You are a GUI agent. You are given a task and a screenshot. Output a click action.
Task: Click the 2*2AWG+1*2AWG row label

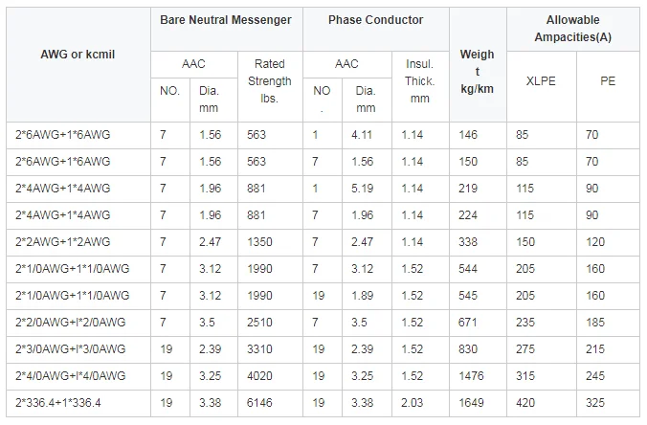pyautogui.click(x=63, y=242)
